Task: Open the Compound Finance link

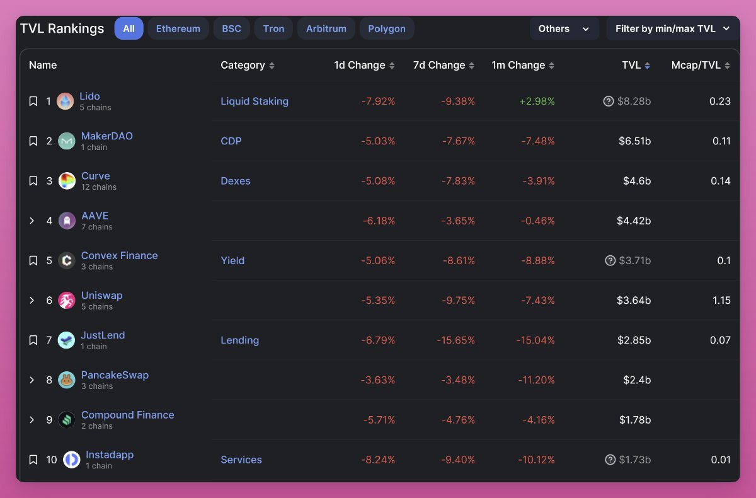Action: (x=128, y=415)
